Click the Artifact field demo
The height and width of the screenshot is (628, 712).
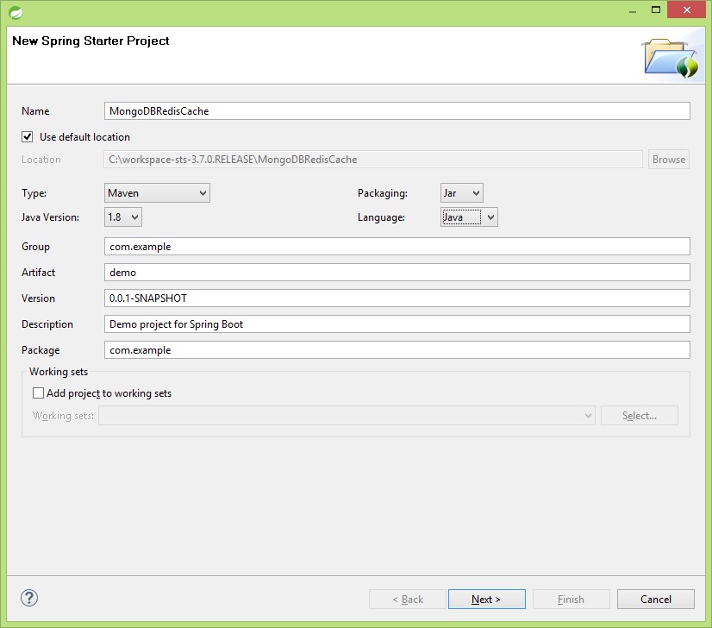click(x=397, y=273)
